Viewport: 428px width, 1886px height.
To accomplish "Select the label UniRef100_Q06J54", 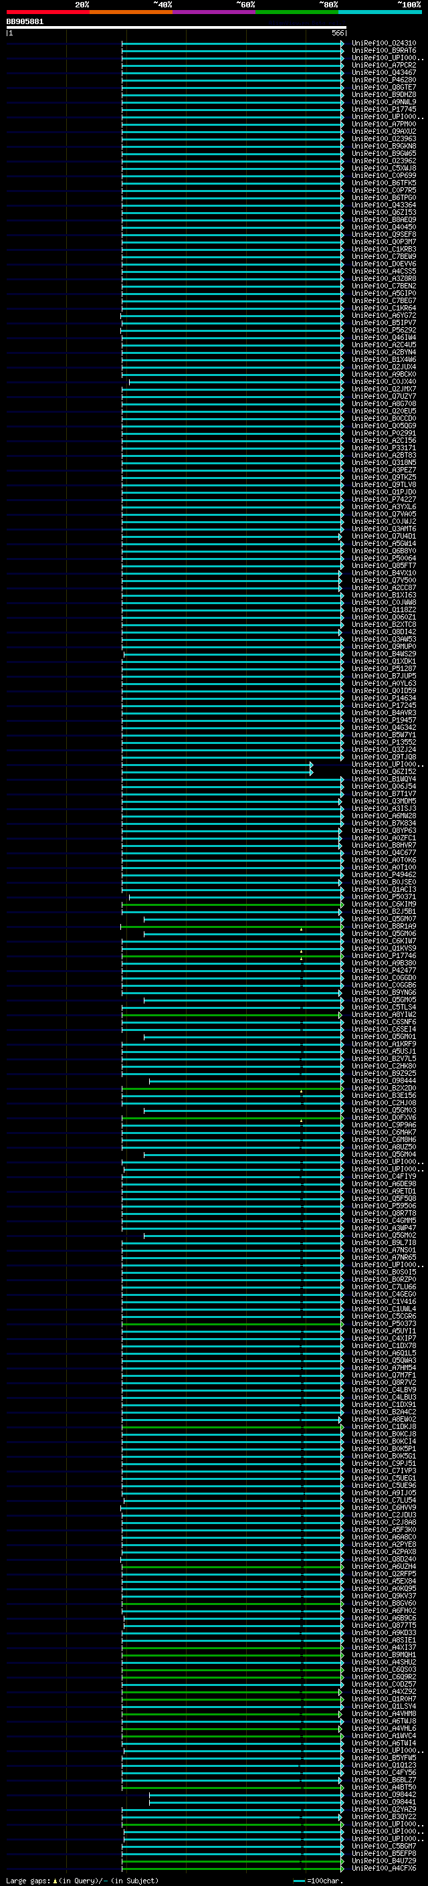I will tap(384, 786).
